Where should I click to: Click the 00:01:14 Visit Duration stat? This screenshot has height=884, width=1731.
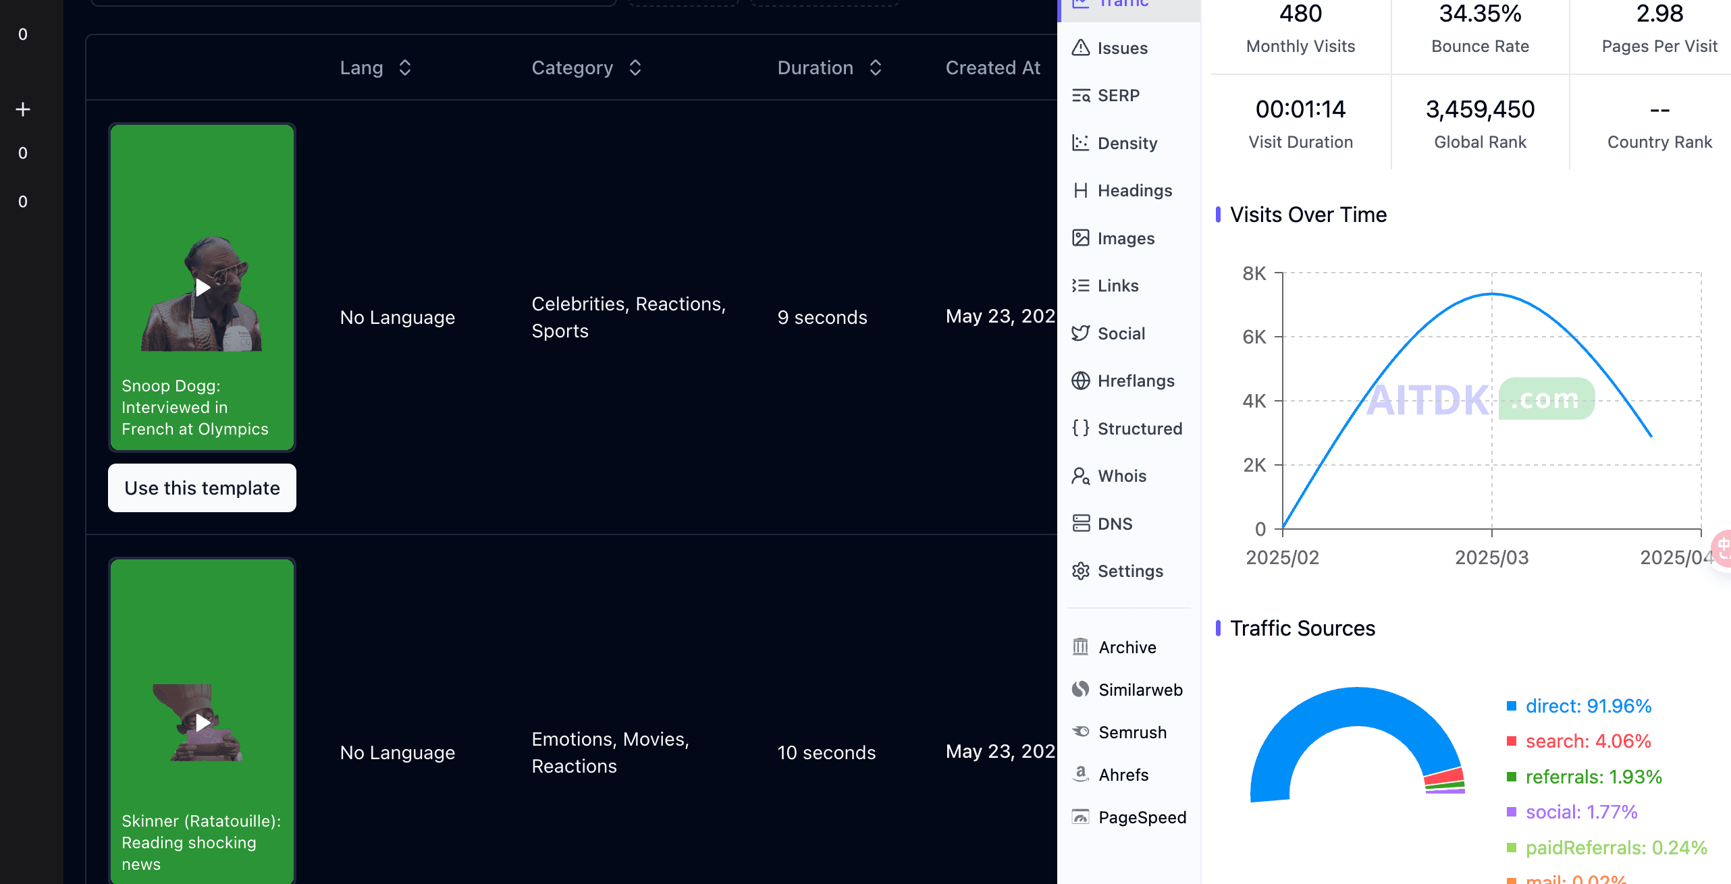1300,125
